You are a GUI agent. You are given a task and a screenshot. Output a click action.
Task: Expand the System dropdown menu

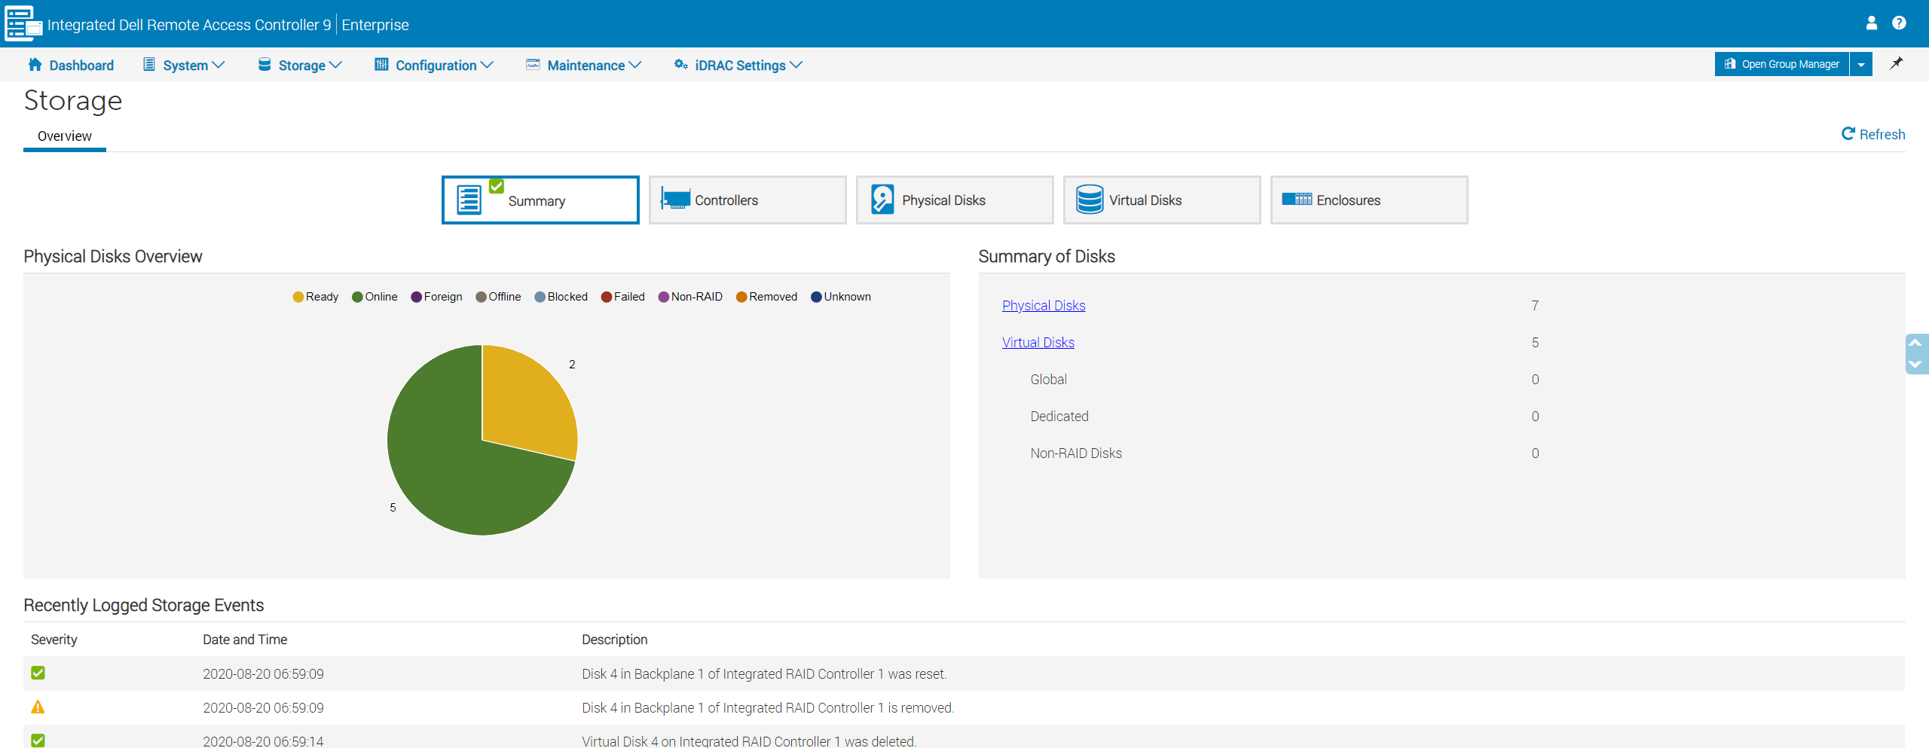click(219, 66)
